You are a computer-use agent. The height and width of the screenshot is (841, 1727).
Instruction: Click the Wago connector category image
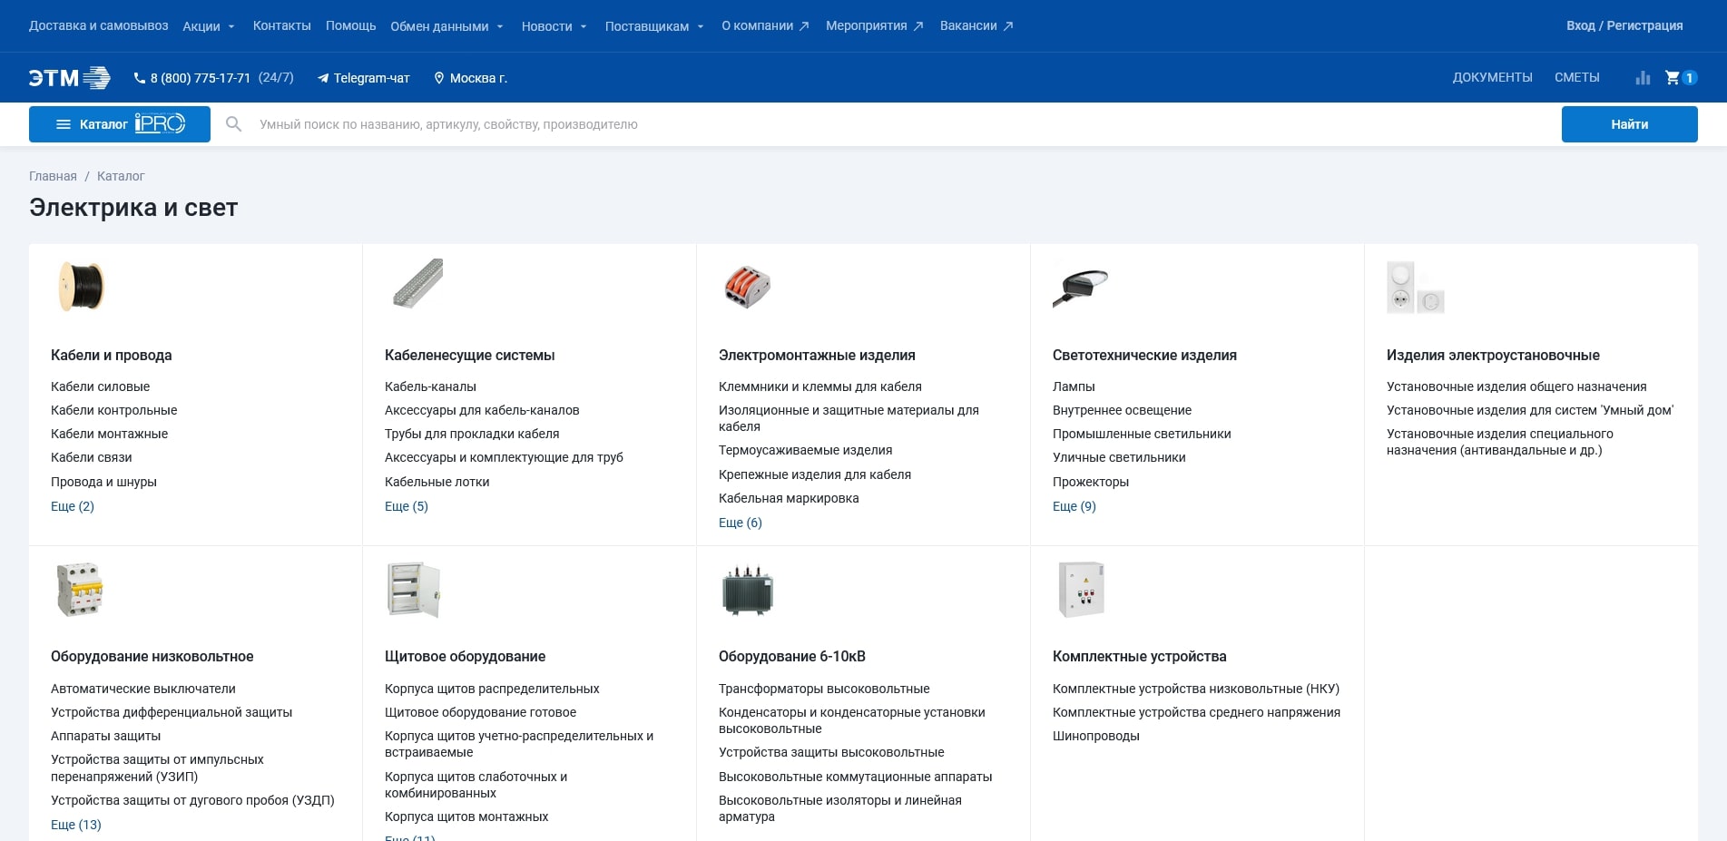747,287
